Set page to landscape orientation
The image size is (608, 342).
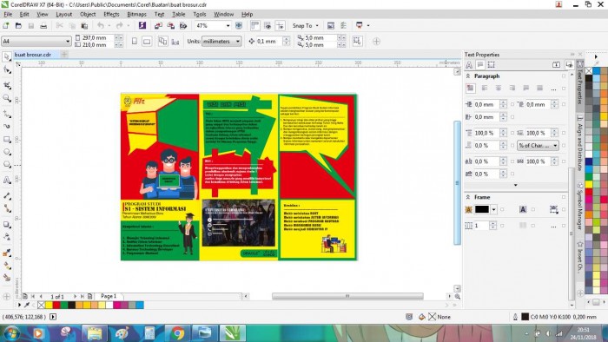coord(147,41)
